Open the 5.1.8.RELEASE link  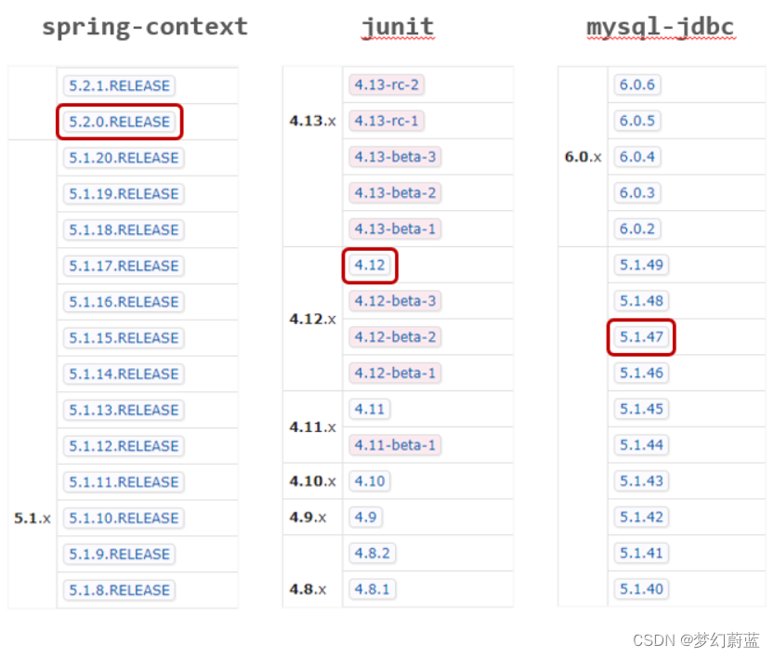[x=119, y=590]
